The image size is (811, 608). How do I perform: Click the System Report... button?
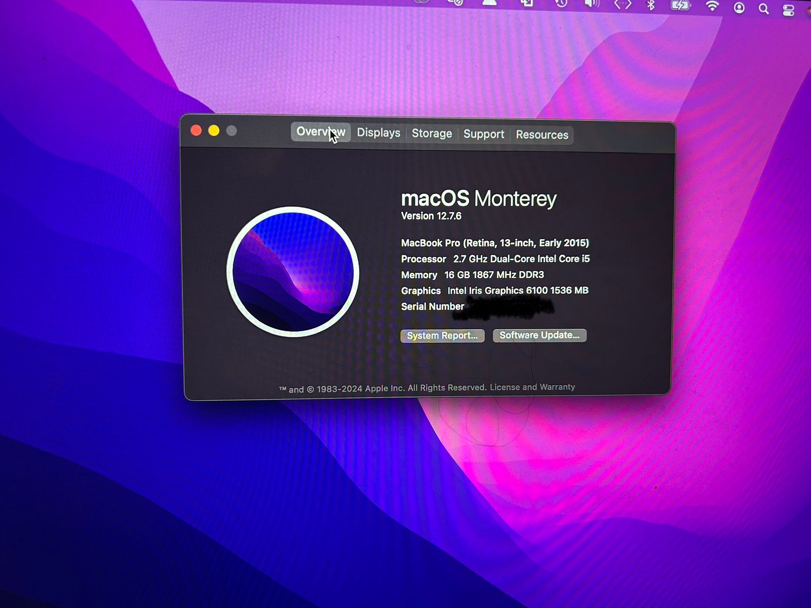click(442, 336)
